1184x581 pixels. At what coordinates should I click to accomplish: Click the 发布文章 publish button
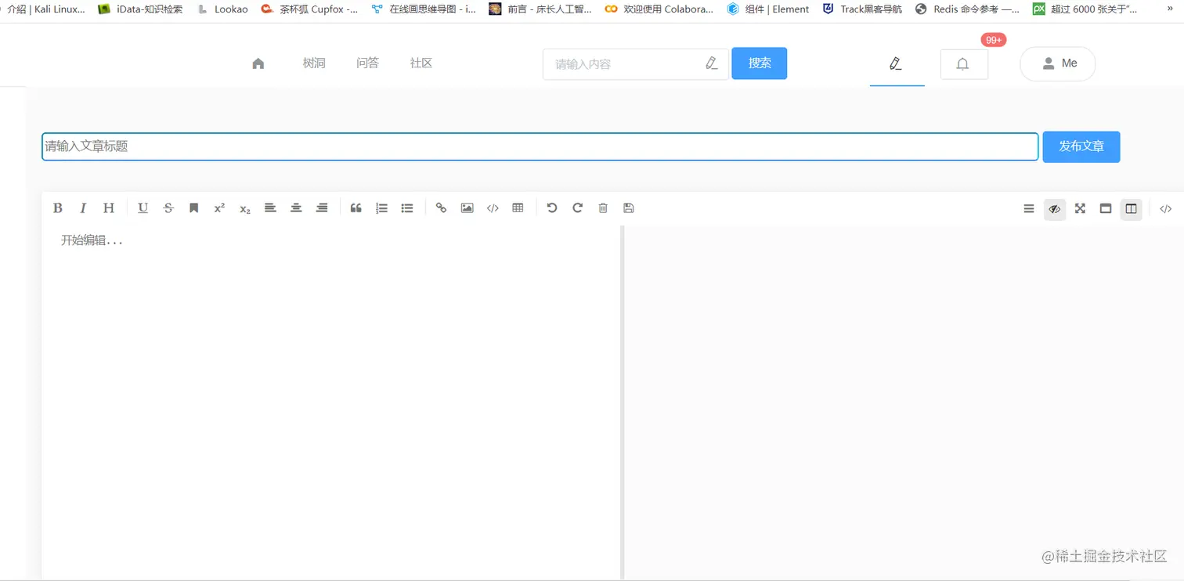[1081, 146]
